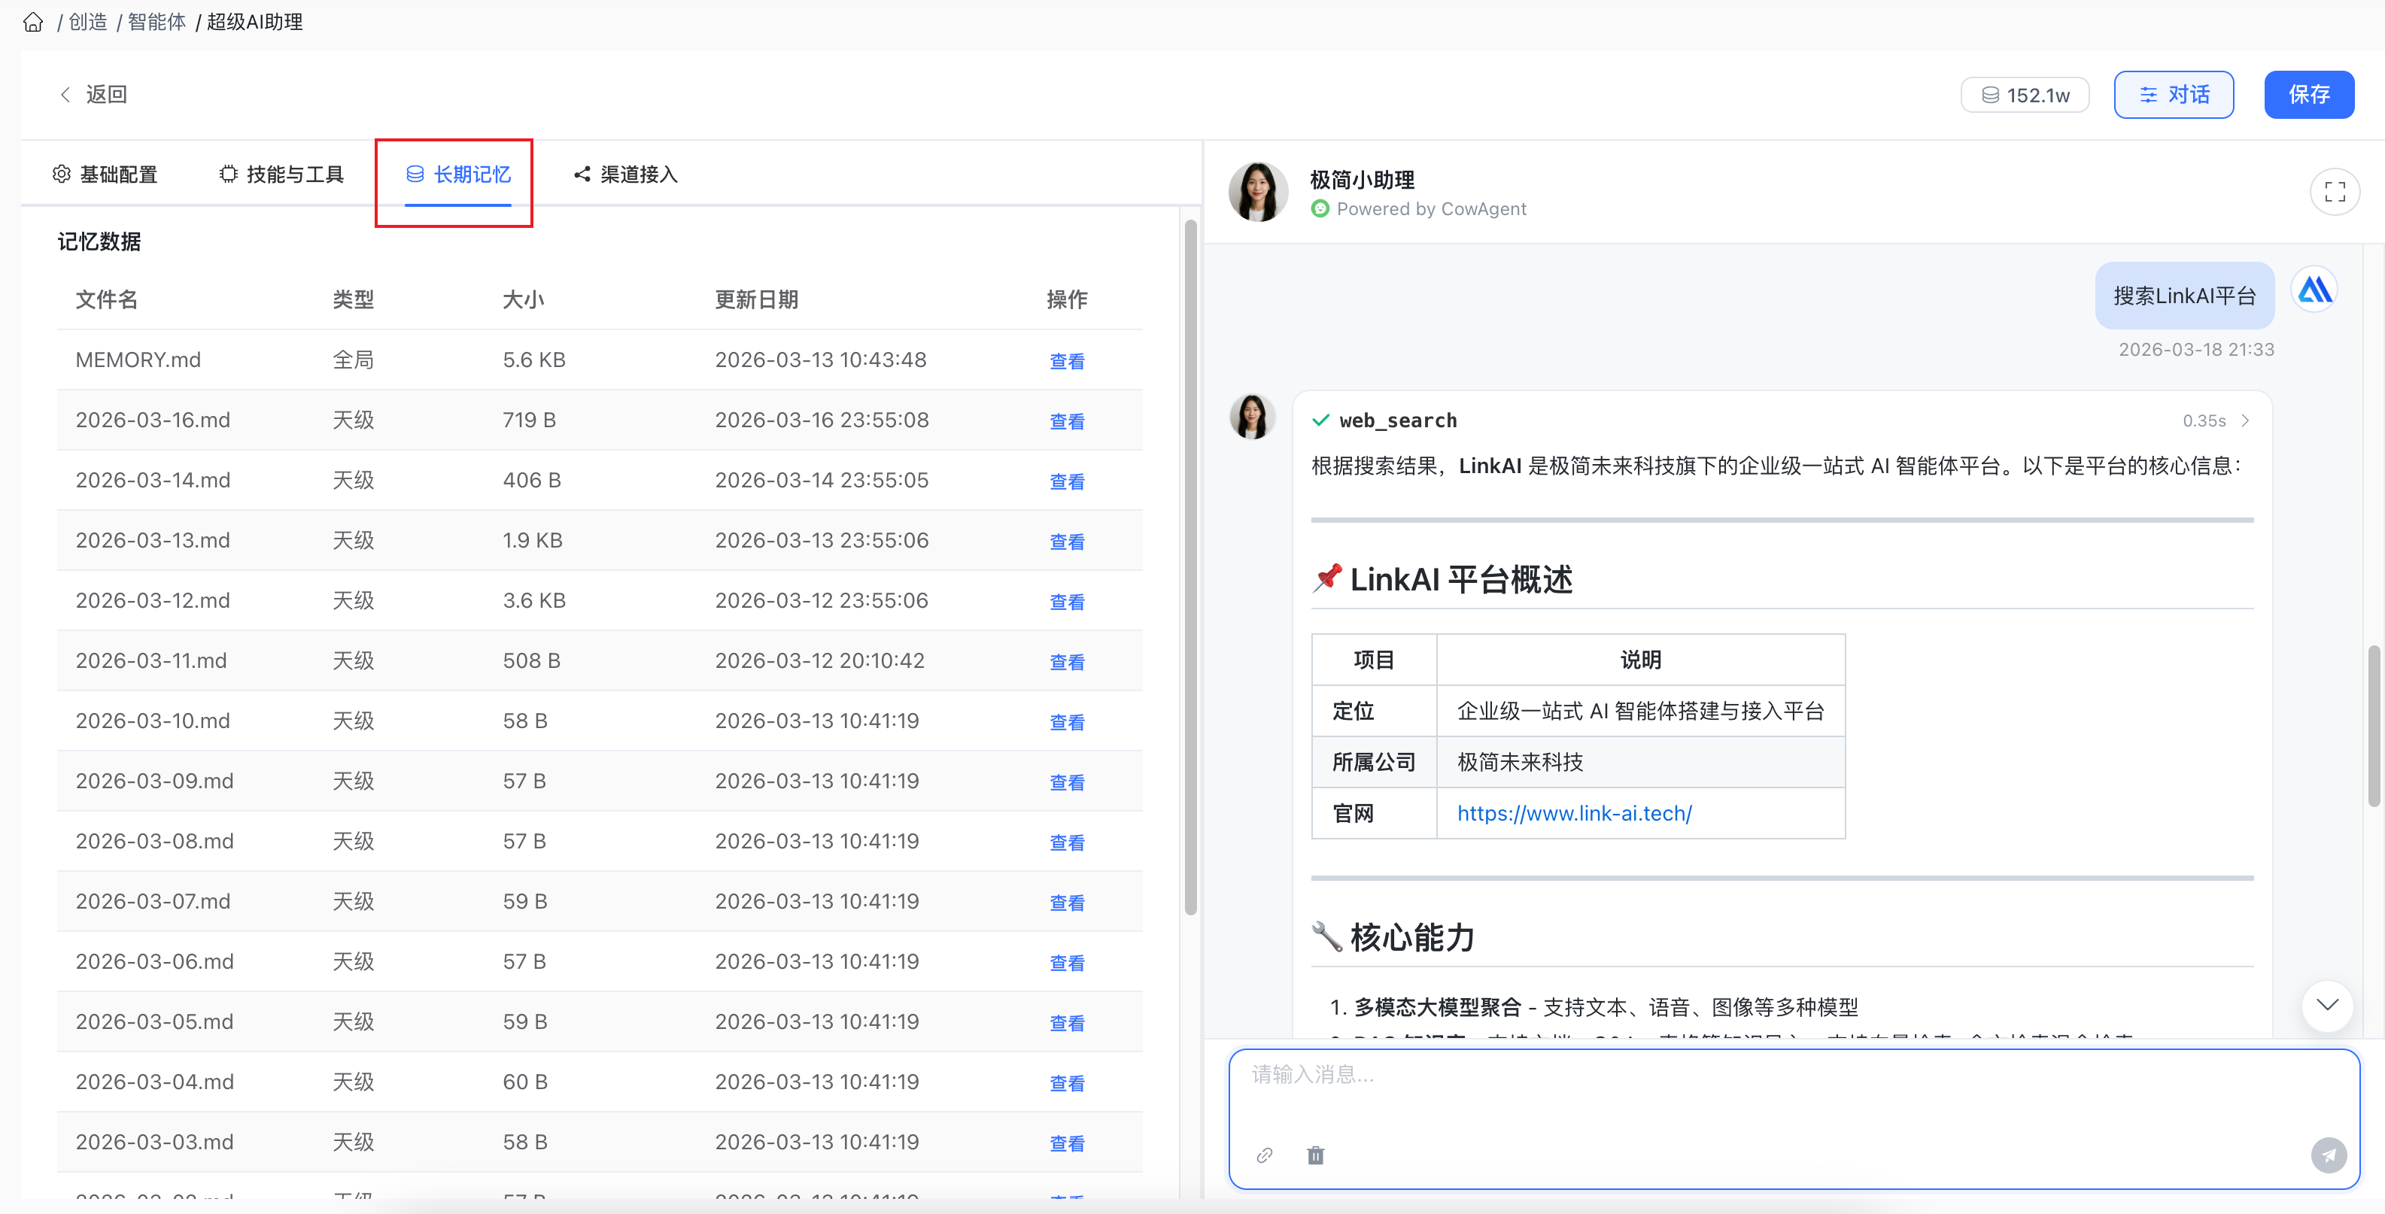This screenshot has width=2385, height=1214.
Task: Open fullscreen view via the expand icon
Action: (2335, 192)
